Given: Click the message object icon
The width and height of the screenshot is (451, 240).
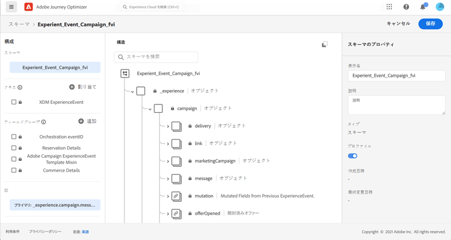Looking at the screenshot, I should pos(176,179).
